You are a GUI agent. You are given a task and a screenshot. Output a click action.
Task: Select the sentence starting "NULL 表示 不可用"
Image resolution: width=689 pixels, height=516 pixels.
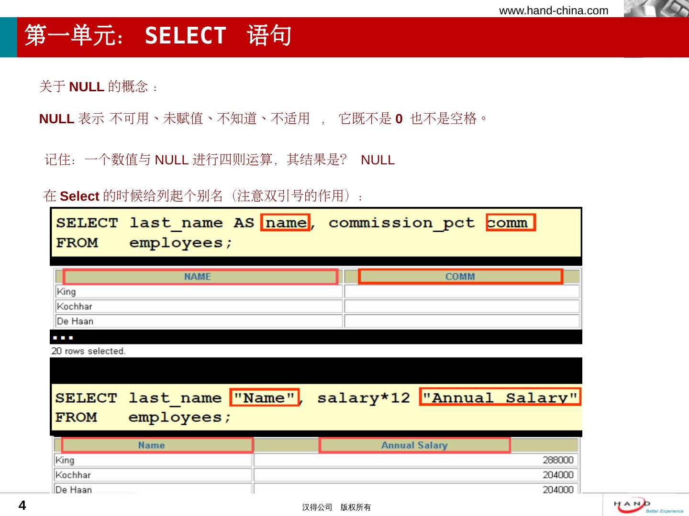click(x=263, y=118)
